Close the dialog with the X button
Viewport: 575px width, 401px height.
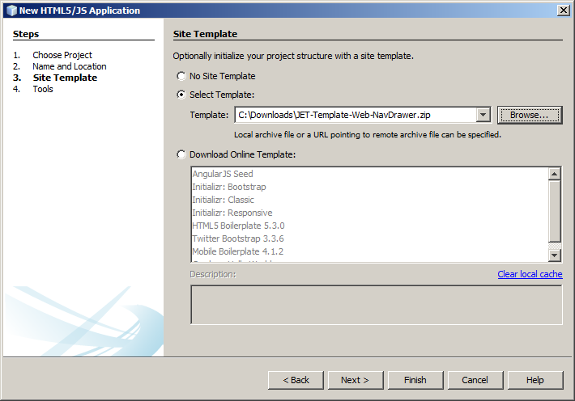tap(564, 11)
